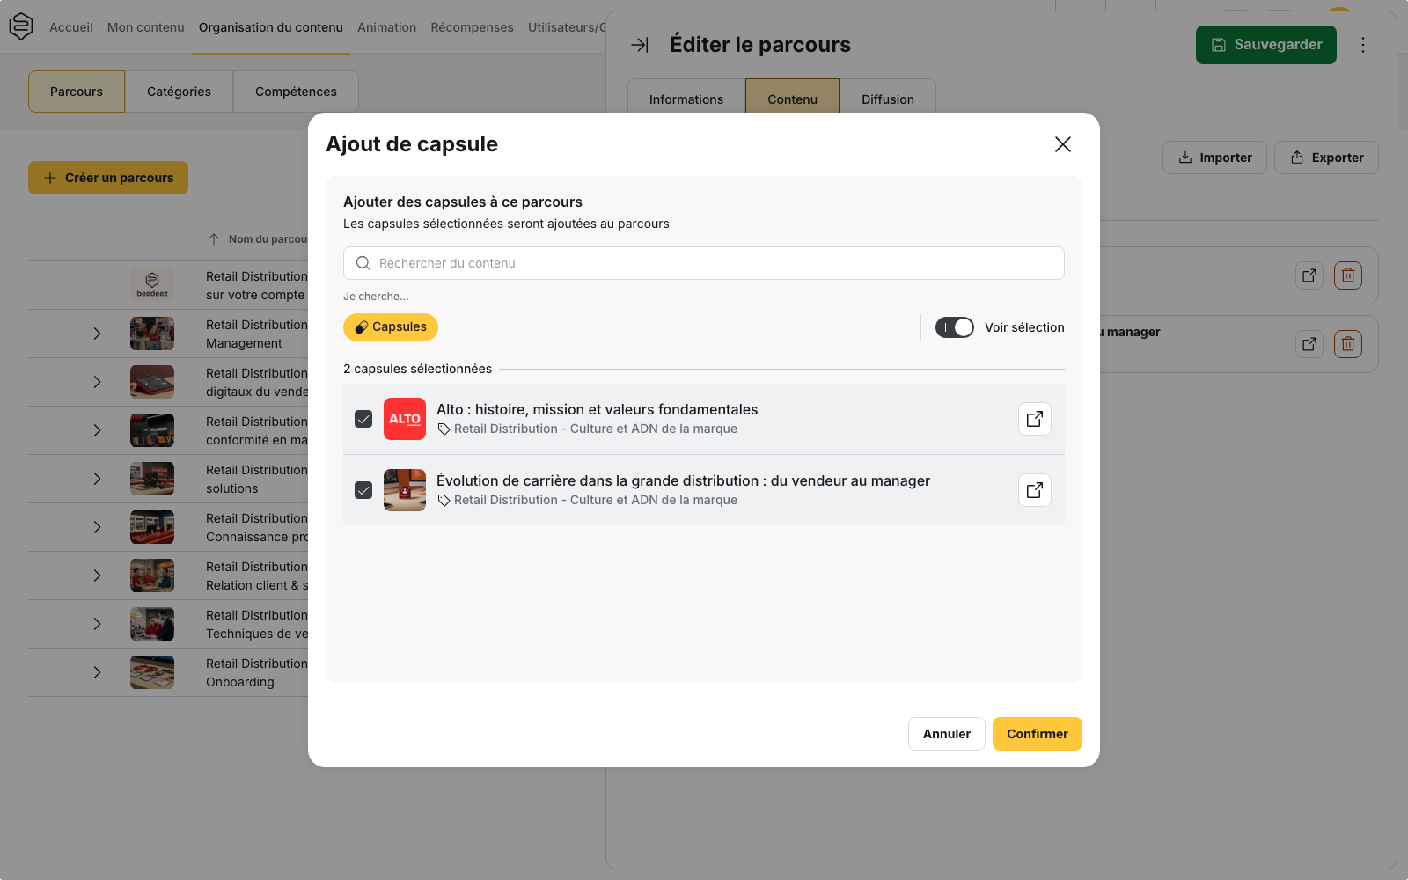Expand the conformité row chevron
Image resolution: width=1408 pixels, height=880 pixels.
[98, 430]
